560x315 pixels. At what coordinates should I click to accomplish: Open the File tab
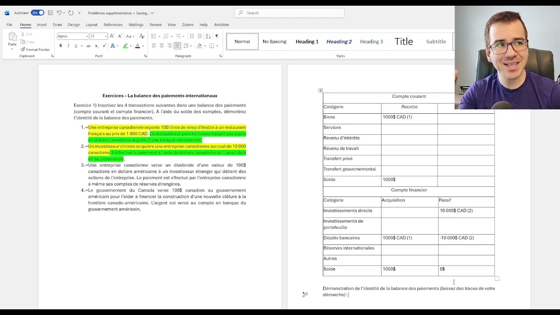(9, 24)
